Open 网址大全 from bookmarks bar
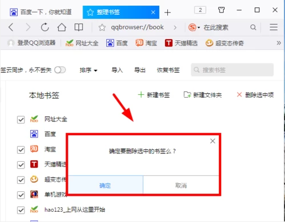Image resolution: width=285 pixels, height=222 pixels. pos(82,43)
